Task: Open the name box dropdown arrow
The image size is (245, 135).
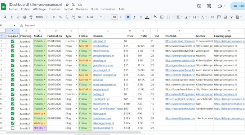Action: tap(14, 25)
